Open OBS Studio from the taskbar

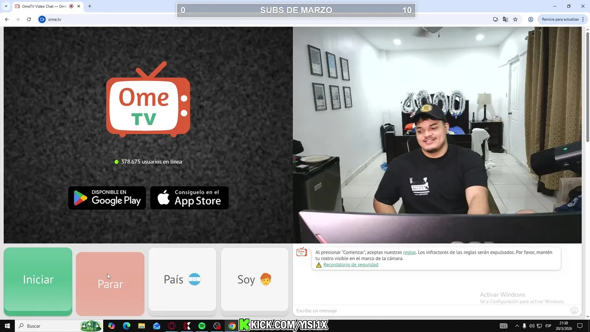[217, 326]
